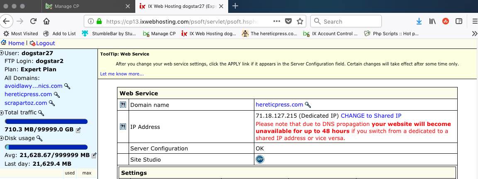This screenshot has height=179, width=478.
Task: Focus the browser Search box
Action: pos(346,21)
